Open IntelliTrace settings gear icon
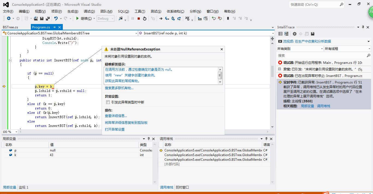This screenshot has width=373, height=194. click(x=294, y=34)
